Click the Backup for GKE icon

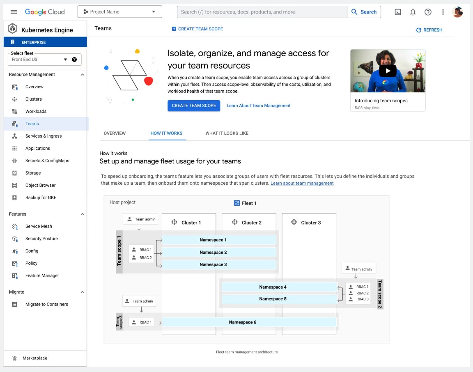(14, 197)
